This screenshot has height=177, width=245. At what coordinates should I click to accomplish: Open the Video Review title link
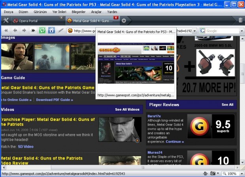(42, 160)
